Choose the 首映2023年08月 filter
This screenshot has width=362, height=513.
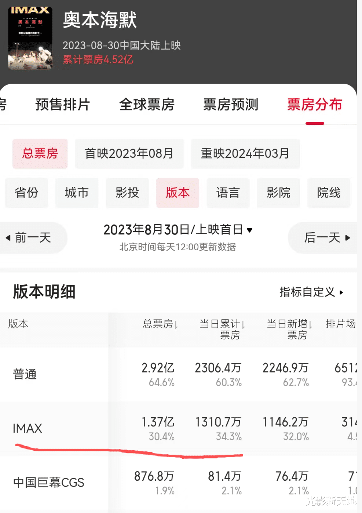point(129,153)
